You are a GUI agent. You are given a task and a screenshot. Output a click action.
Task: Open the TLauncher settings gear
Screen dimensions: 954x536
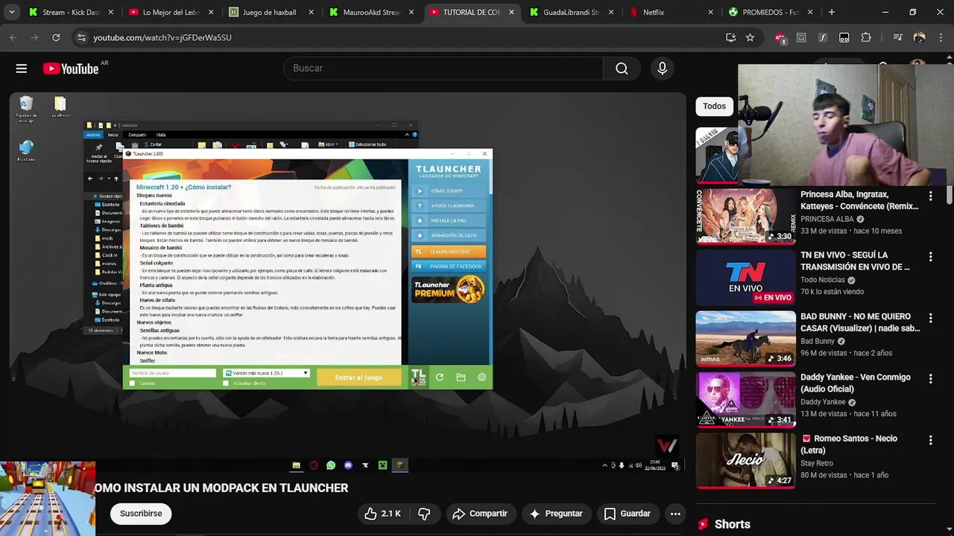point(482,377)
